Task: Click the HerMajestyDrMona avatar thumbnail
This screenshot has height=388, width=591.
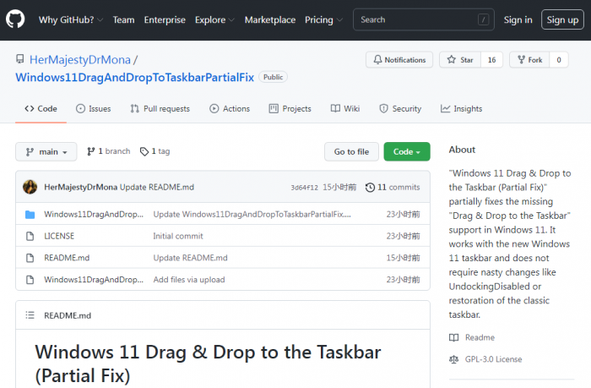Action: (x=30, y=187)
